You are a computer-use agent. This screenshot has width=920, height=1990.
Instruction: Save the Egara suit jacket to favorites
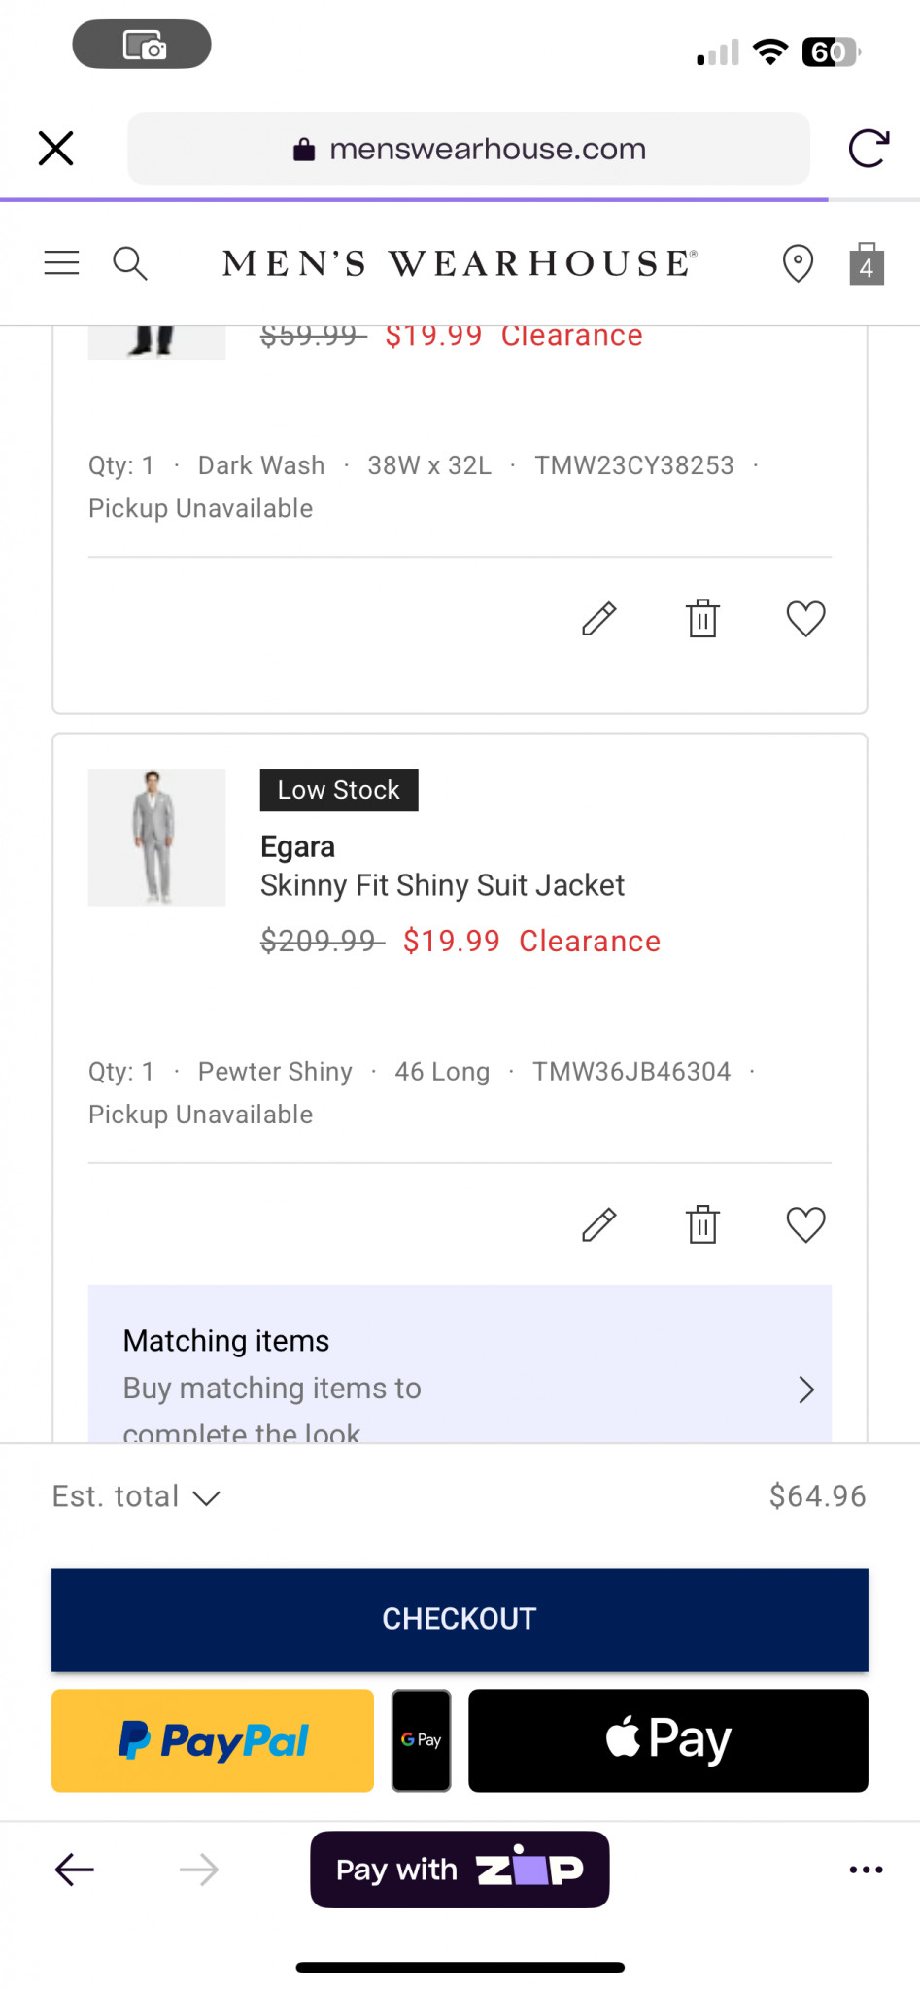tap(805, 1224)
